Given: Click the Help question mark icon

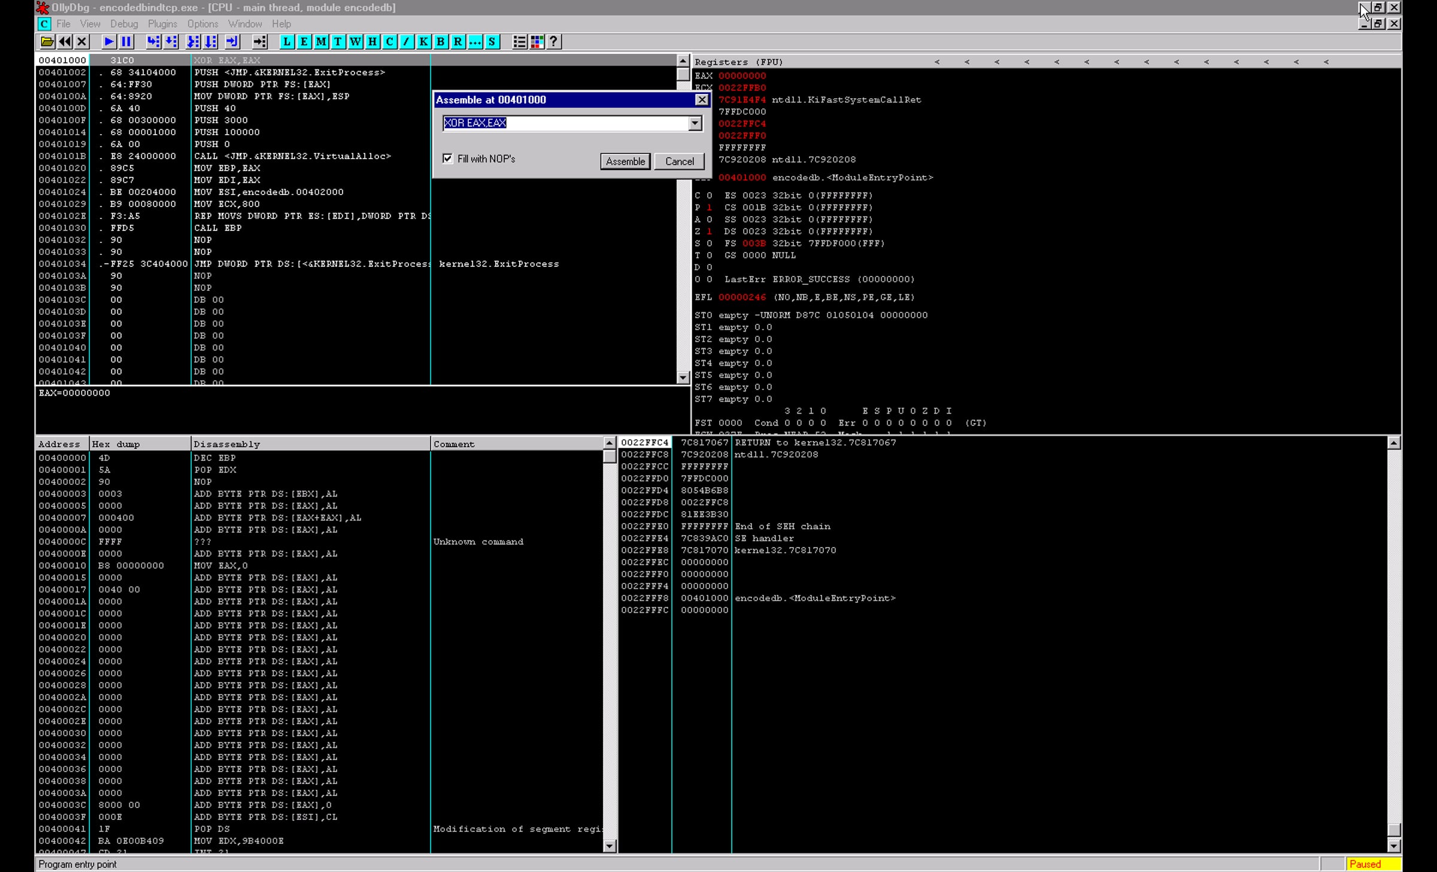Looking at the screenshot, I should point(554,41).
